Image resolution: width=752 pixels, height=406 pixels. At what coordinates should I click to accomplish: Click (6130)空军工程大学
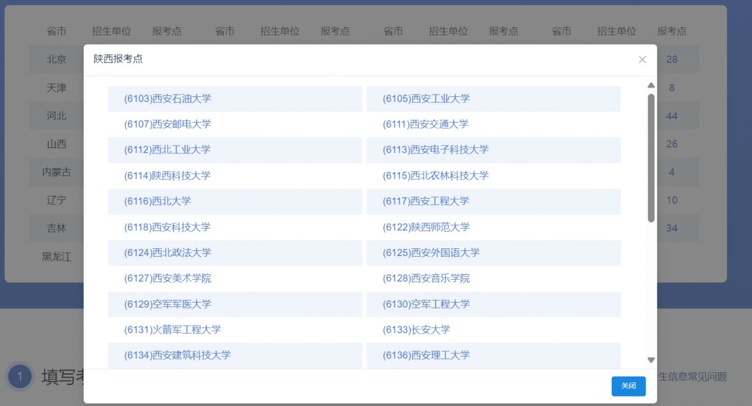click(426, 304)
